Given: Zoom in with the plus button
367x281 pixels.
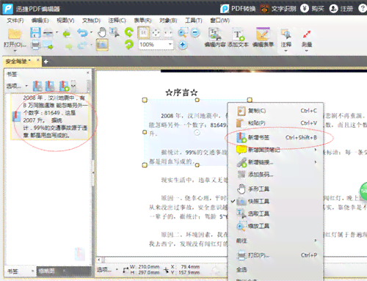Looking at the screenshot, I should [183, 45].
